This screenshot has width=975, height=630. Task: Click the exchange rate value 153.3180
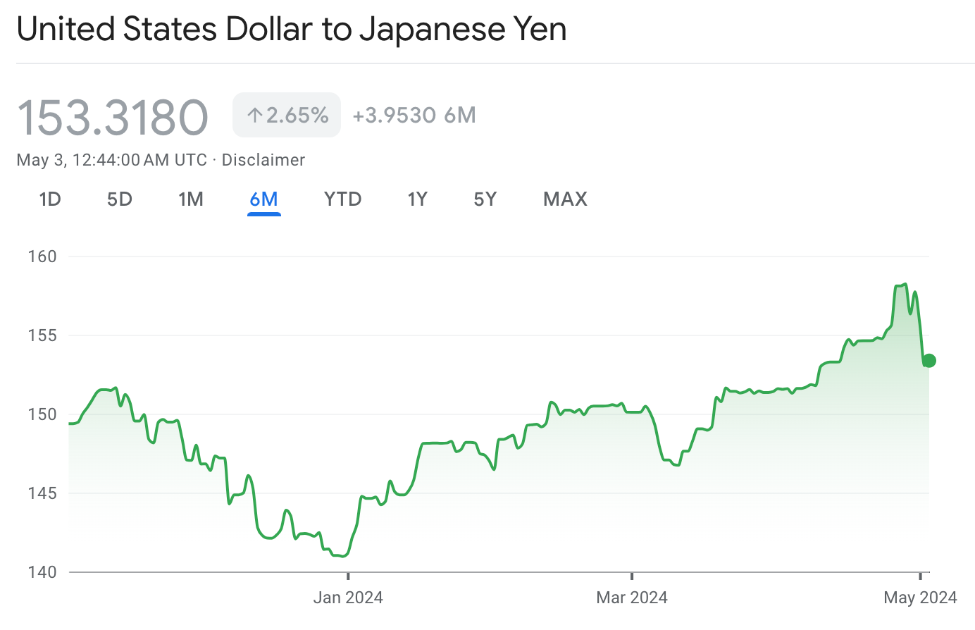pos(113,116)
